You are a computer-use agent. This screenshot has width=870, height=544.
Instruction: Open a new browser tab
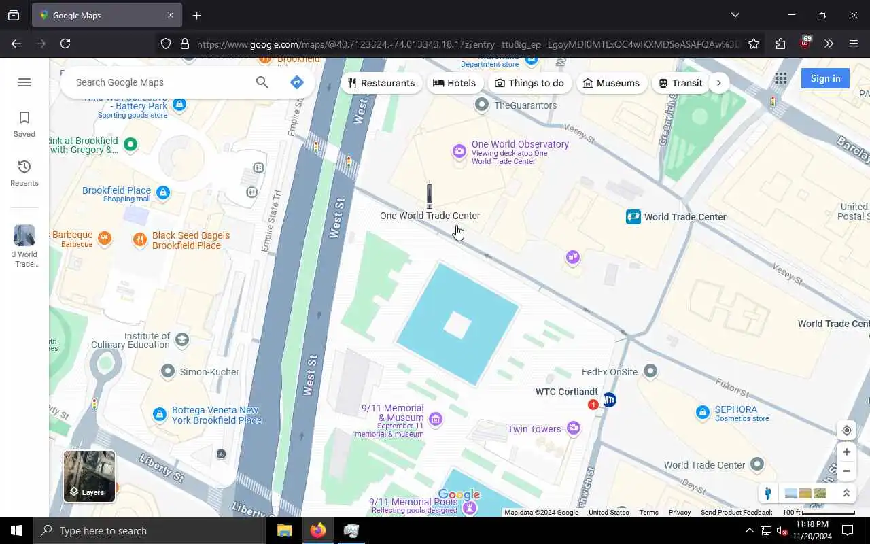click(x=196, y=15)
